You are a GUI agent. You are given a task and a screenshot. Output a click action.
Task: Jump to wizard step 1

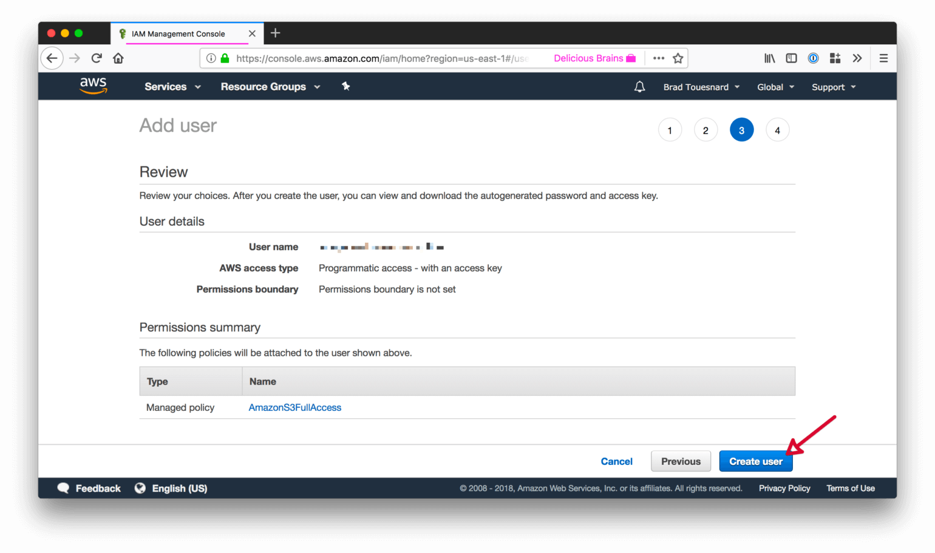tap(670, 131)
